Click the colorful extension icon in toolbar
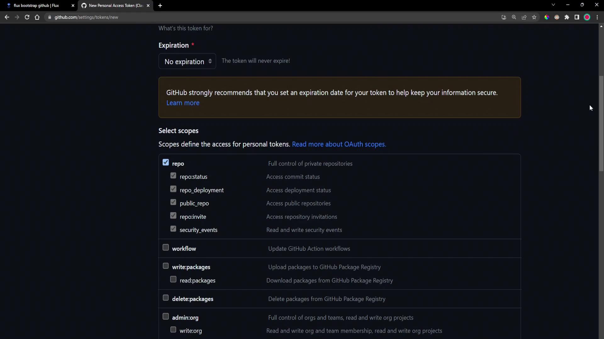This screenshot has height=339, width=604. tap(547, 17)
